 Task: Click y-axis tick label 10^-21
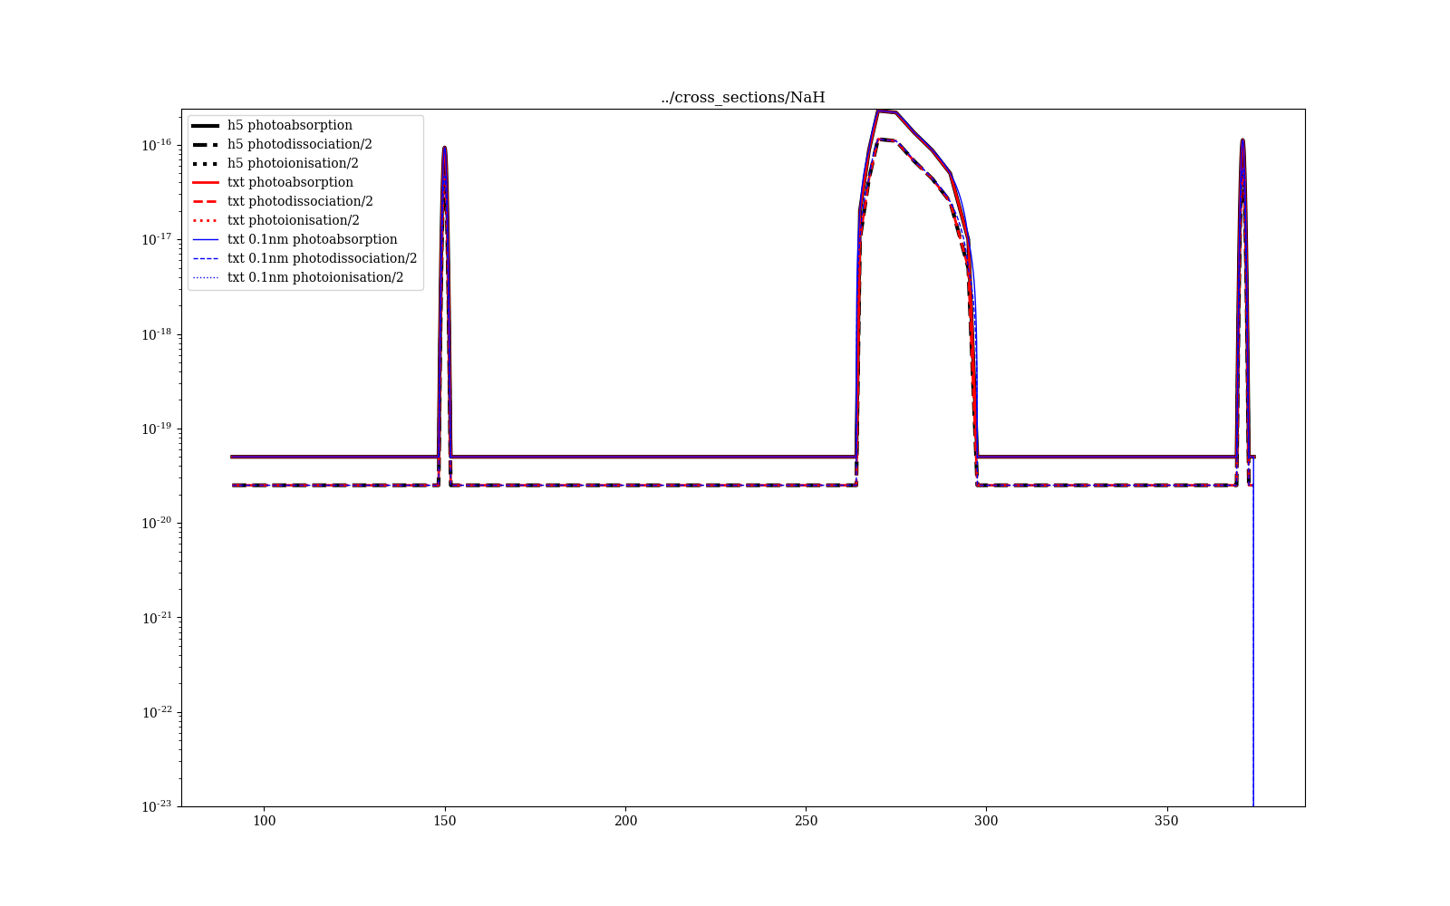[156, 617]
